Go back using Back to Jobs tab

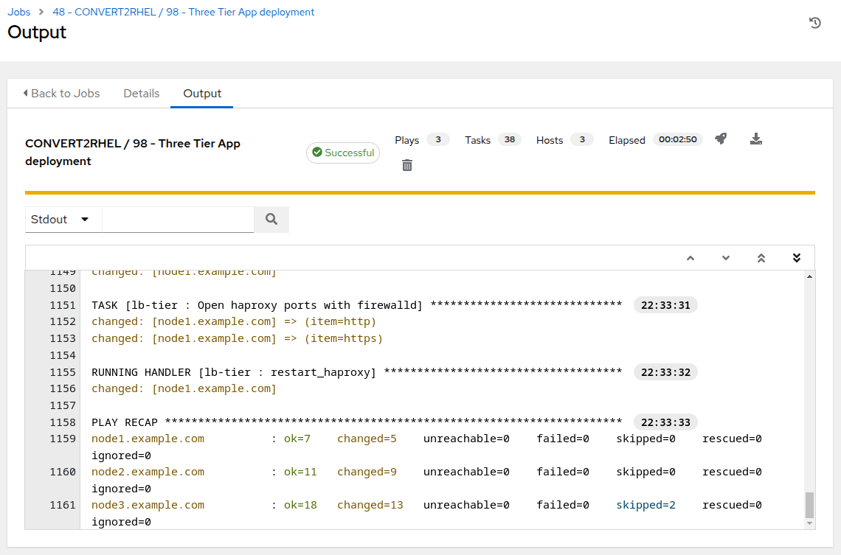(61, 93)
